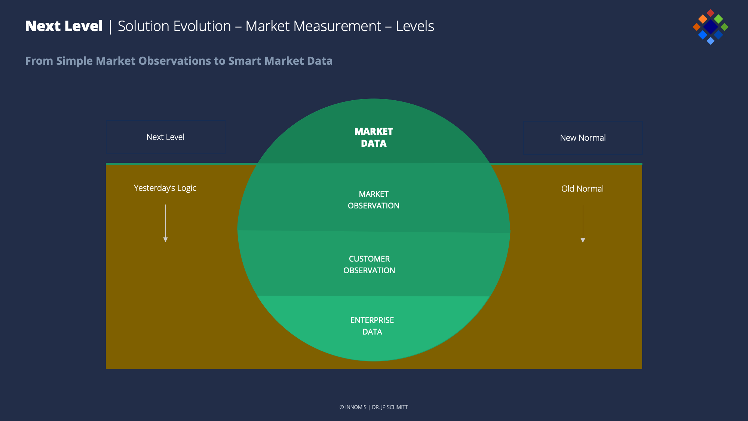Click the light blue diamond at logo bottom

(711, 41)
